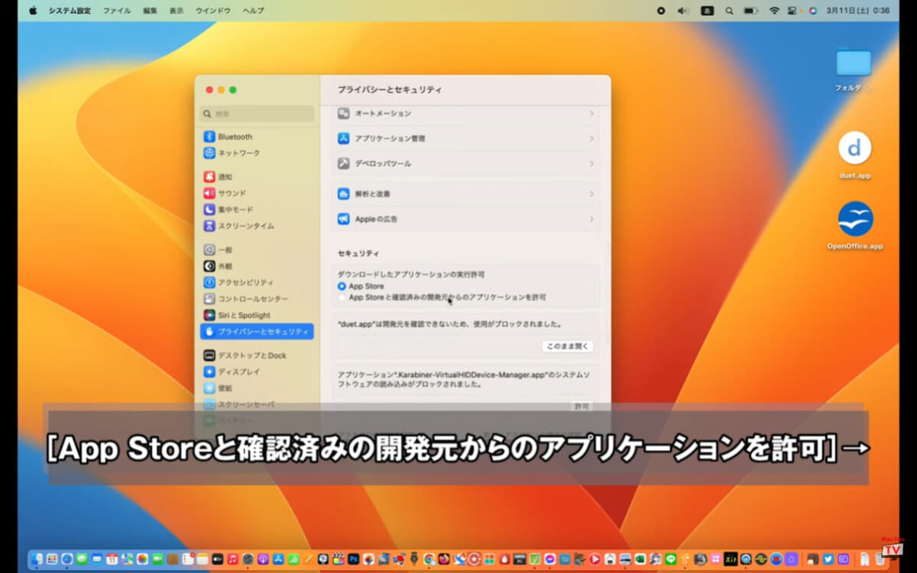917x573 pixels.
Task: Click the 検索 search field
Action: [x=257, y=114]
